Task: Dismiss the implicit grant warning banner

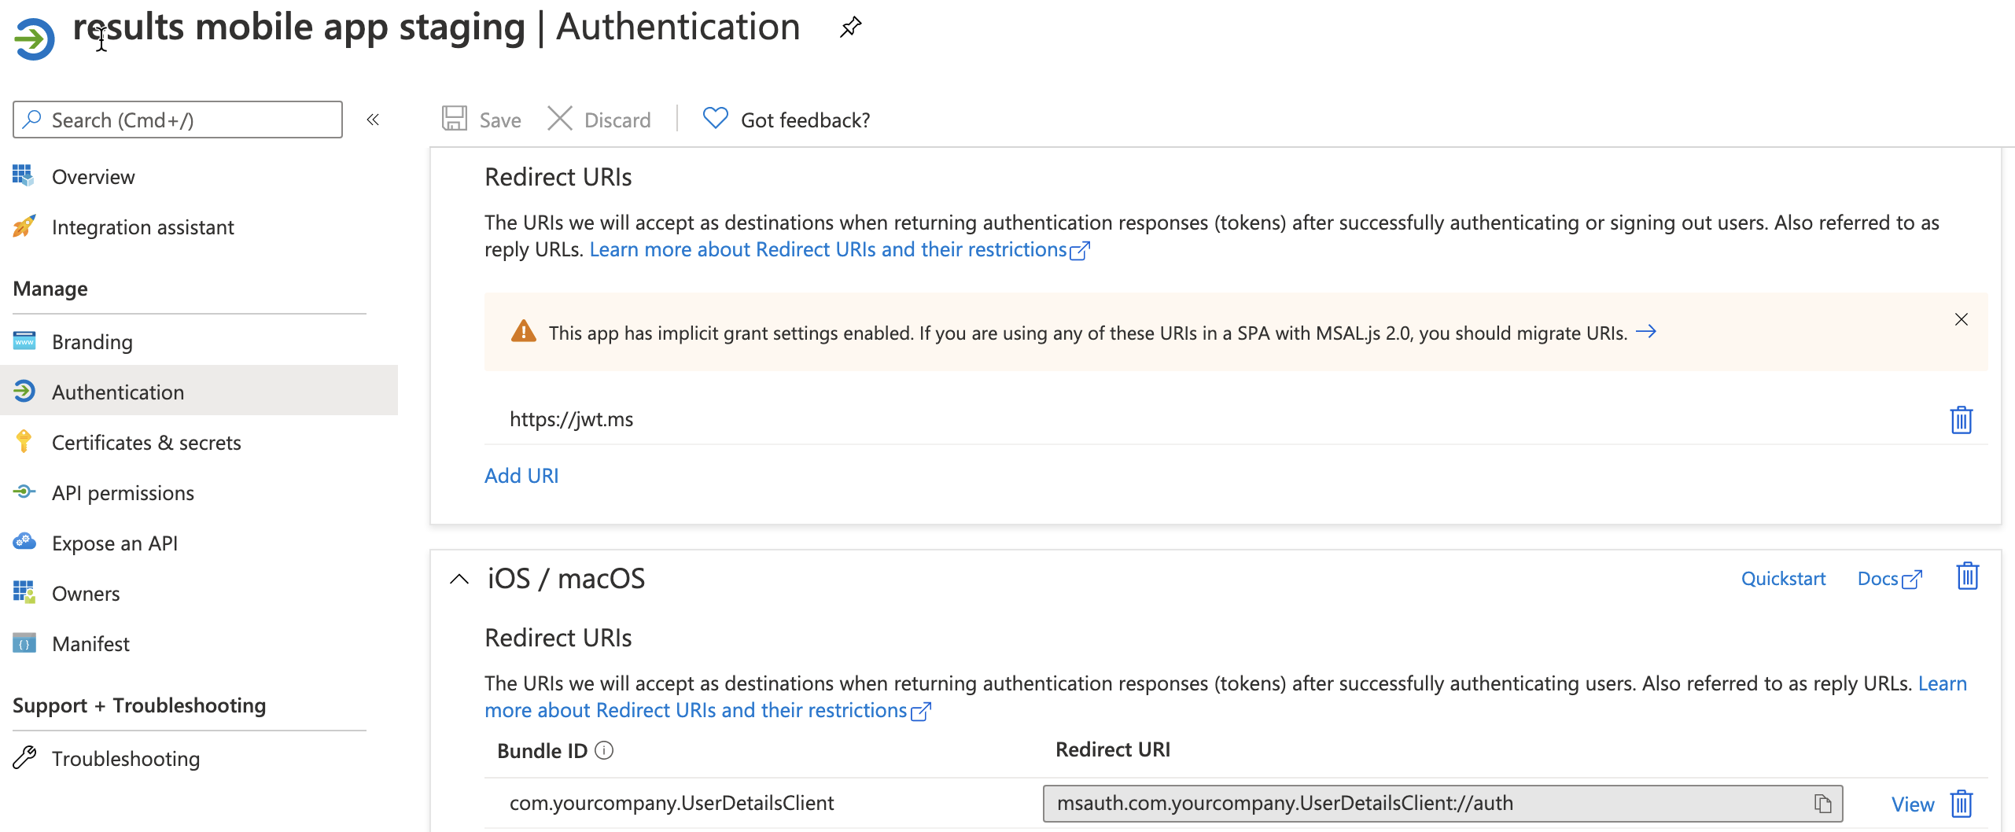Action: pos(1960,319)
